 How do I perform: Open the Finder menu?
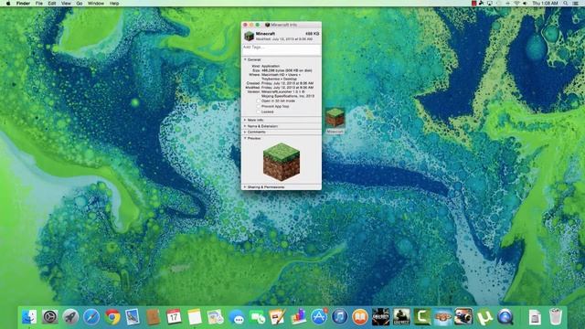[x=23, y=3]
